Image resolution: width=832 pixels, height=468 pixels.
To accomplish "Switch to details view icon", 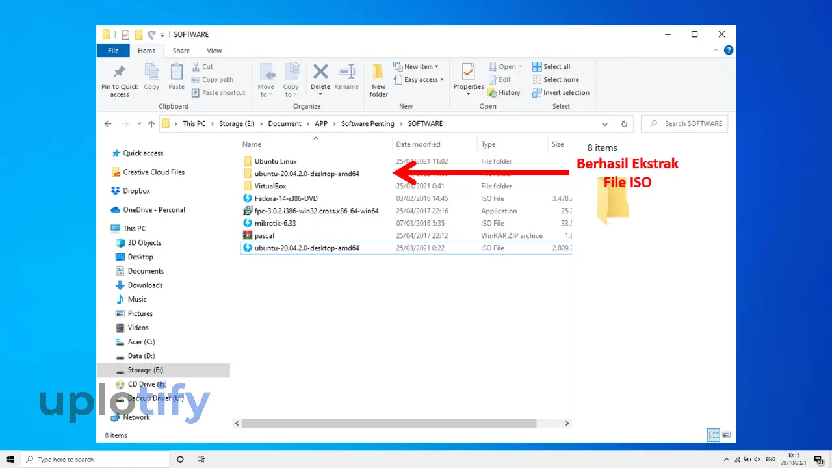I will 714,435.
